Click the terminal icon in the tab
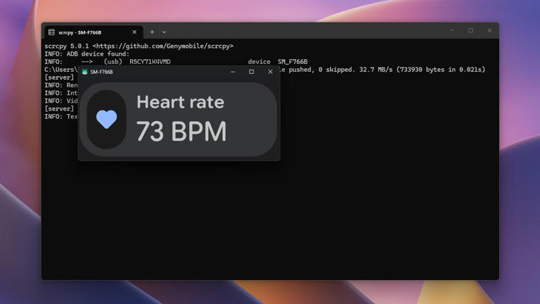Image resolution: width=540 pixels, height=304 pixels. [51, 32]
